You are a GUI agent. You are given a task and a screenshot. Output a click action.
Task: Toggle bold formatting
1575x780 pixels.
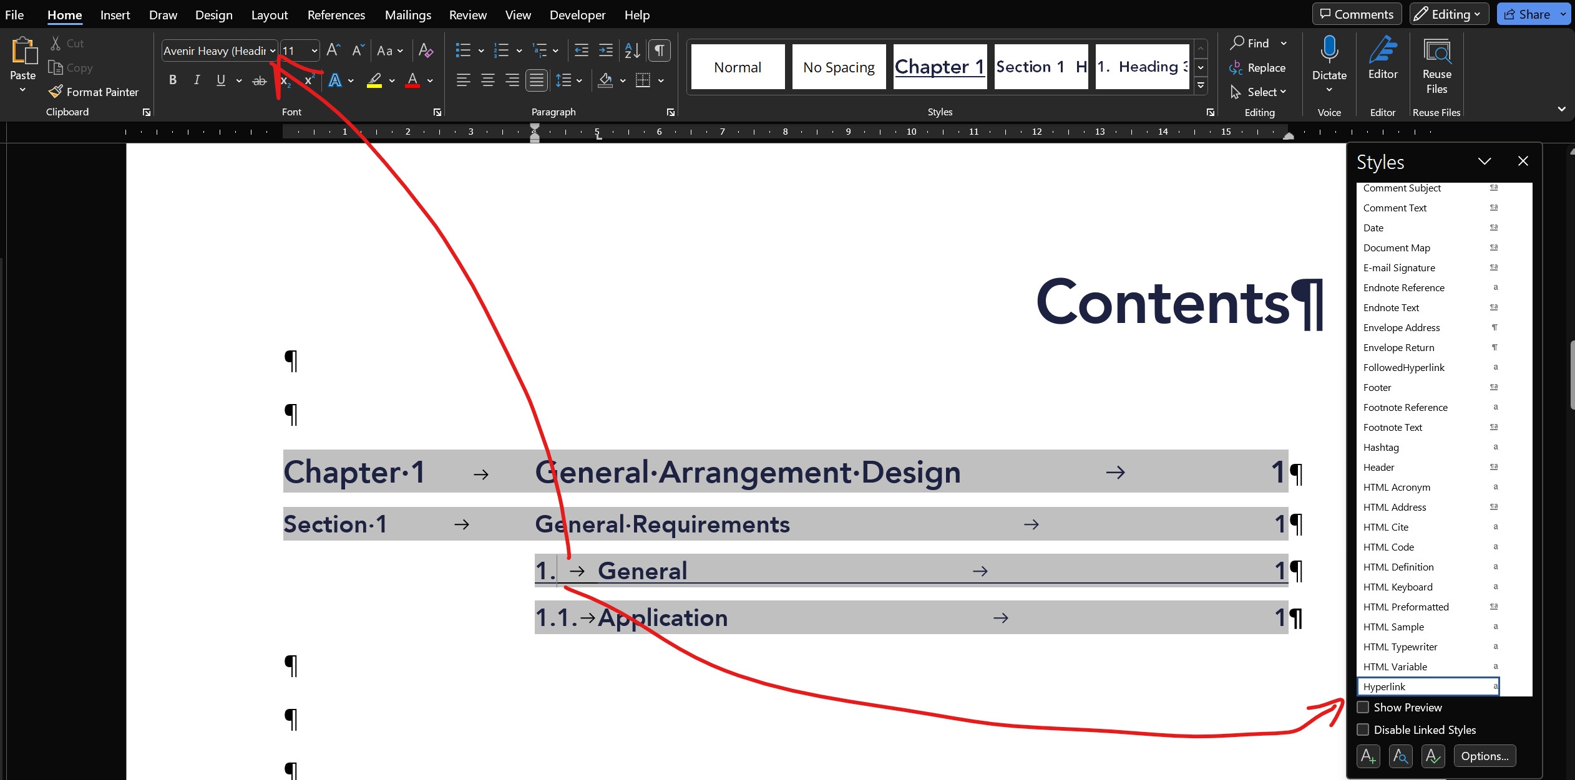pyautogui.click(x=173, y=80)
